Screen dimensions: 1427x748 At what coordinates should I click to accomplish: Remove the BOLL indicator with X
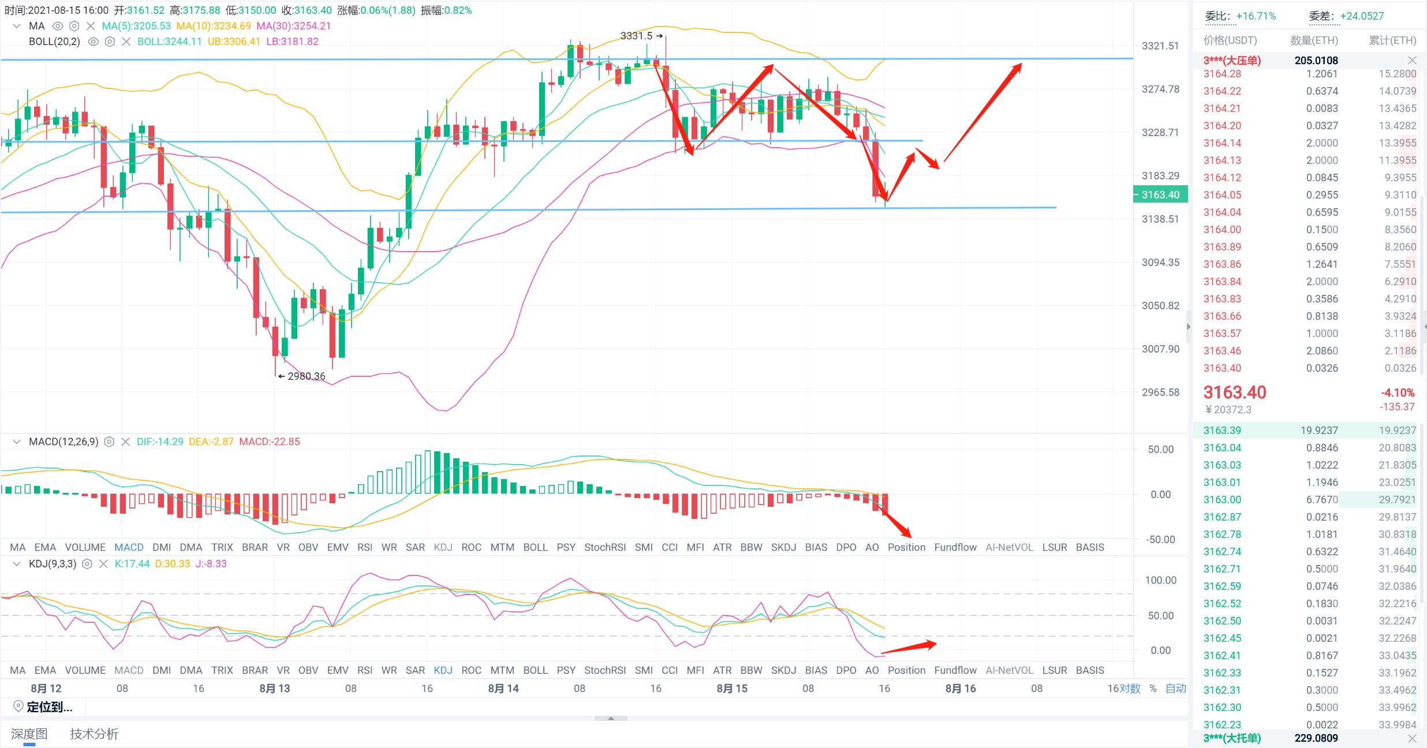point(126,42)
